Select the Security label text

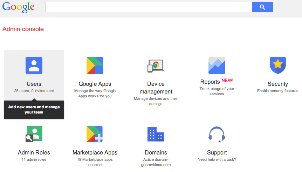[x=277, y=84]
